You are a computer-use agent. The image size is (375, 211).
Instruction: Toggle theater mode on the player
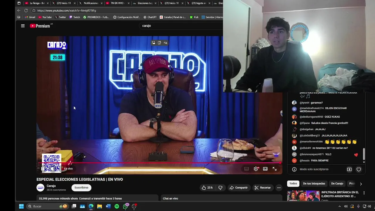coord(265,169)
